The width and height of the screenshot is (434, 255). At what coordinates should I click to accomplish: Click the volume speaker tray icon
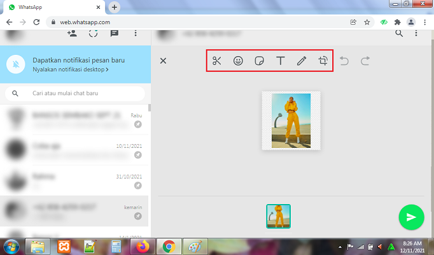pyautogui.click(x=381, y=247)
